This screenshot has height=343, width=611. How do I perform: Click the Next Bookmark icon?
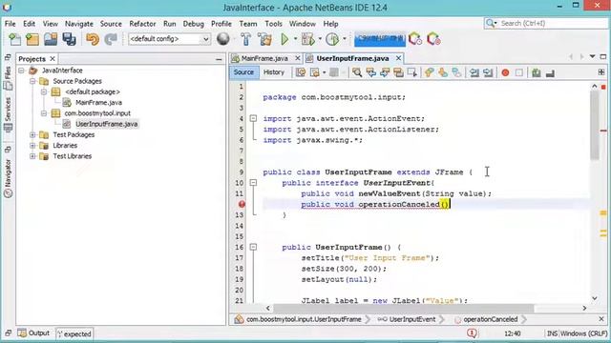pos(443,72)
